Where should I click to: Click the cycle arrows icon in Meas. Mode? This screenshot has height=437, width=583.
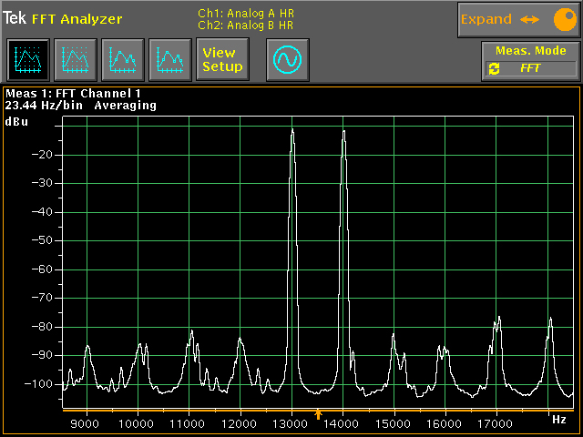pyautogui.click(x=495, y=68)
